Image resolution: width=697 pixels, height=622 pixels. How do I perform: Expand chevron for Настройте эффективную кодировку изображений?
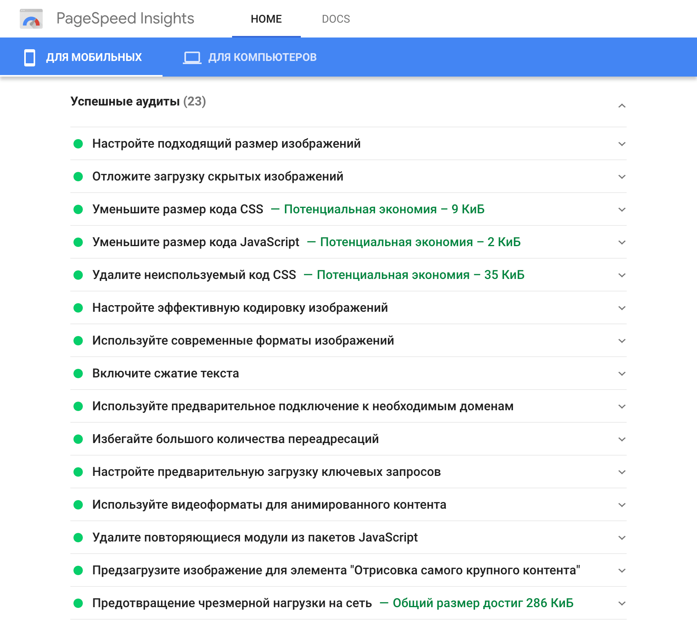pos(622,308)
